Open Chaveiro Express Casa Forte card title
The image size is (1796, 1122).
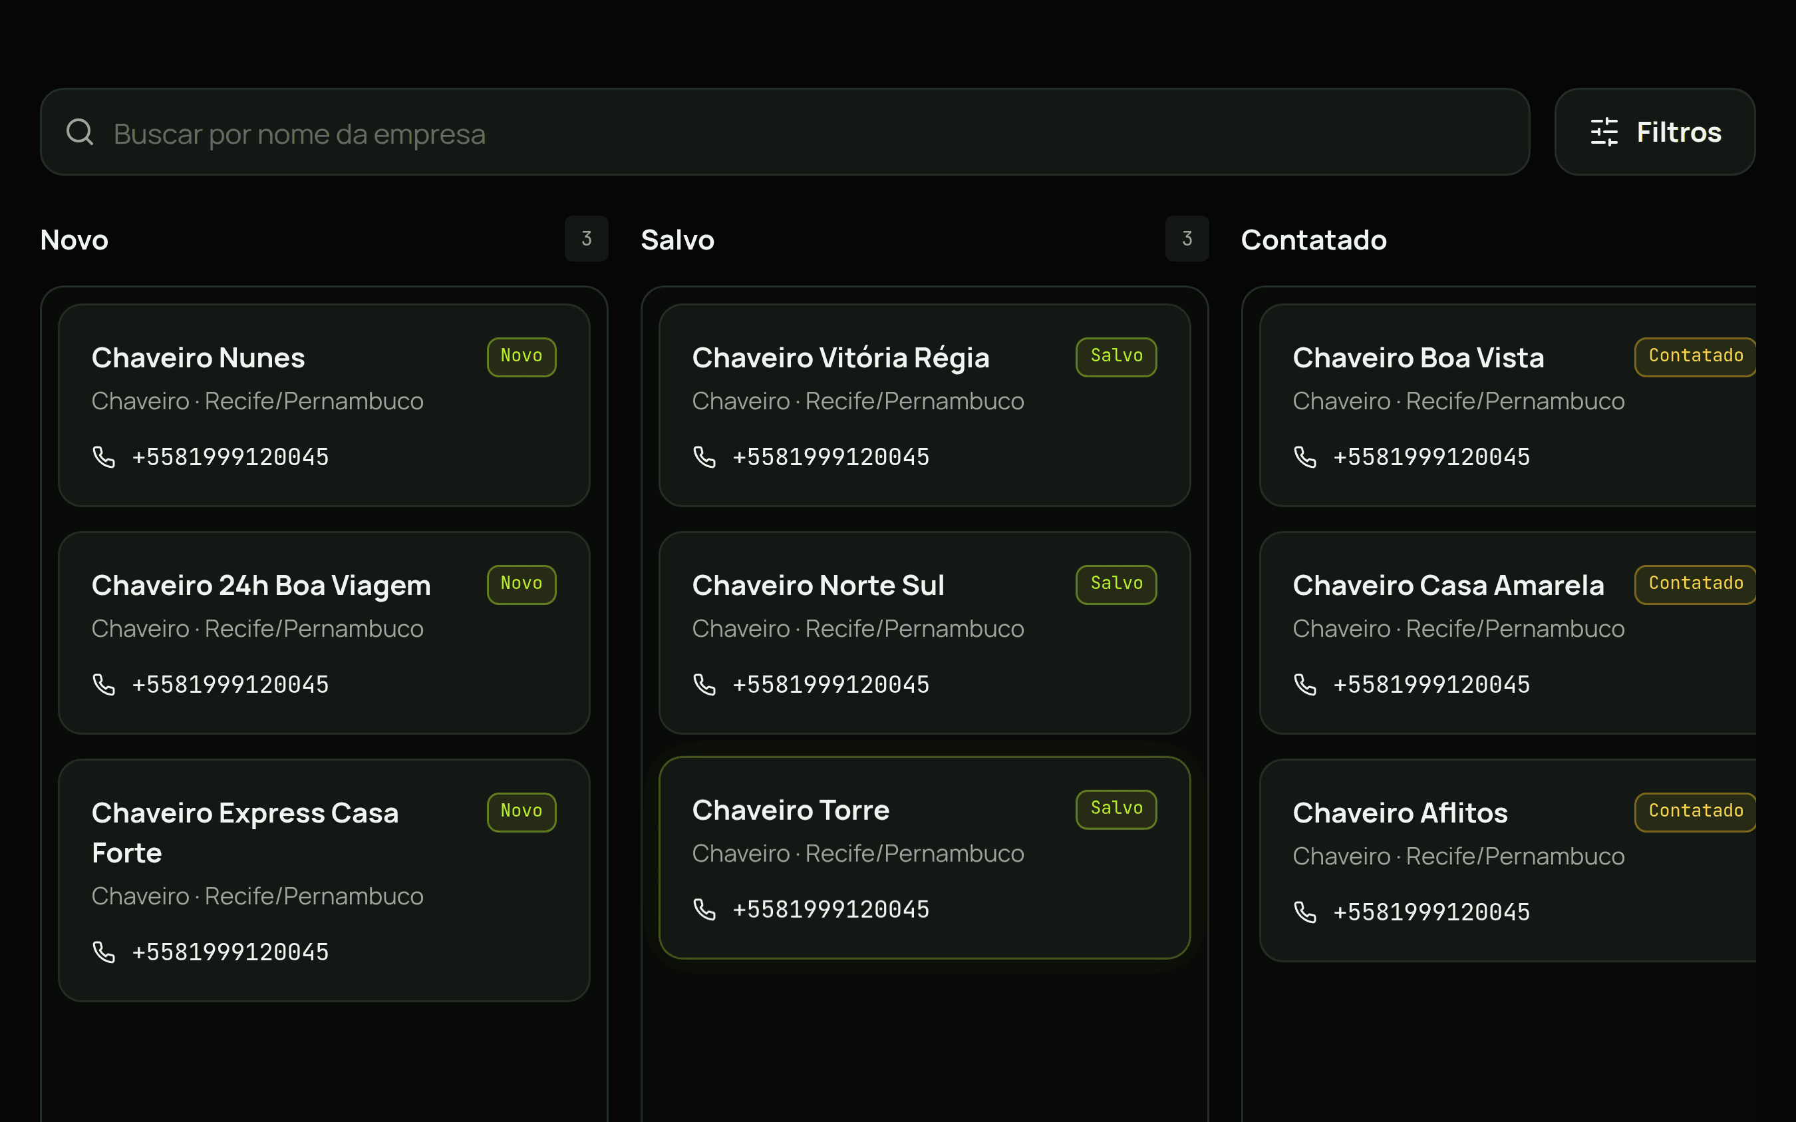(245, 833)
